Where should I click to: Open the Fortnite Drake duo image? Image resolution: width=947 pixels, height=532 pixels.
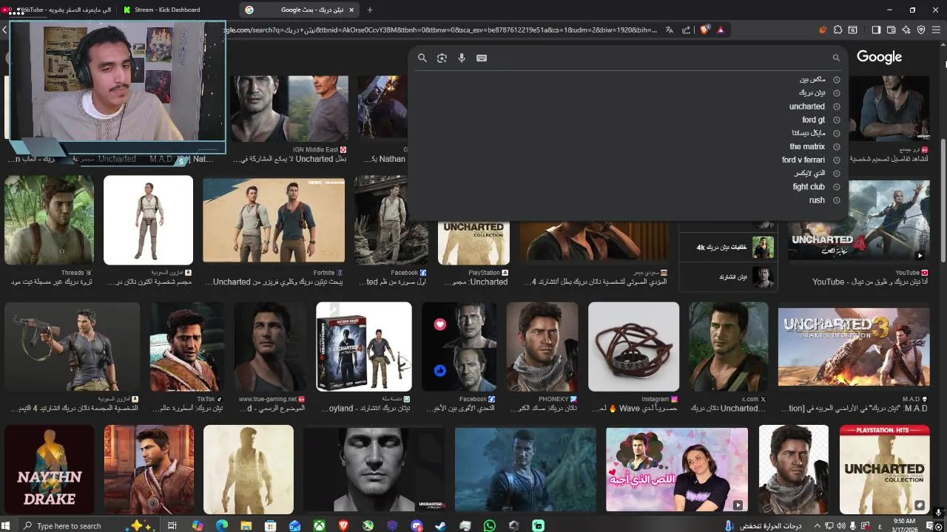(x=274, y=220)
